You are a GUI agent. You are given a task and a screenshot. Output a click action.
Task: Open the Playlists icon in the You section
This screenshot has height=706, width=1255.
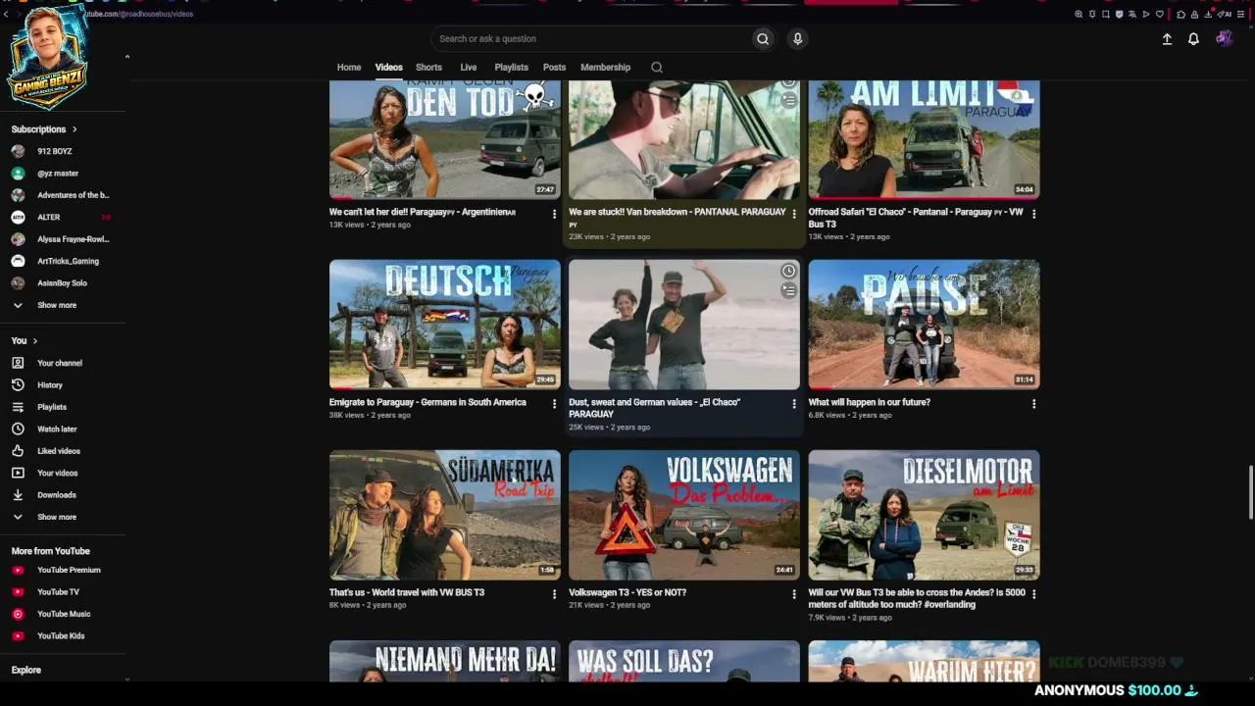coord(18,407)
